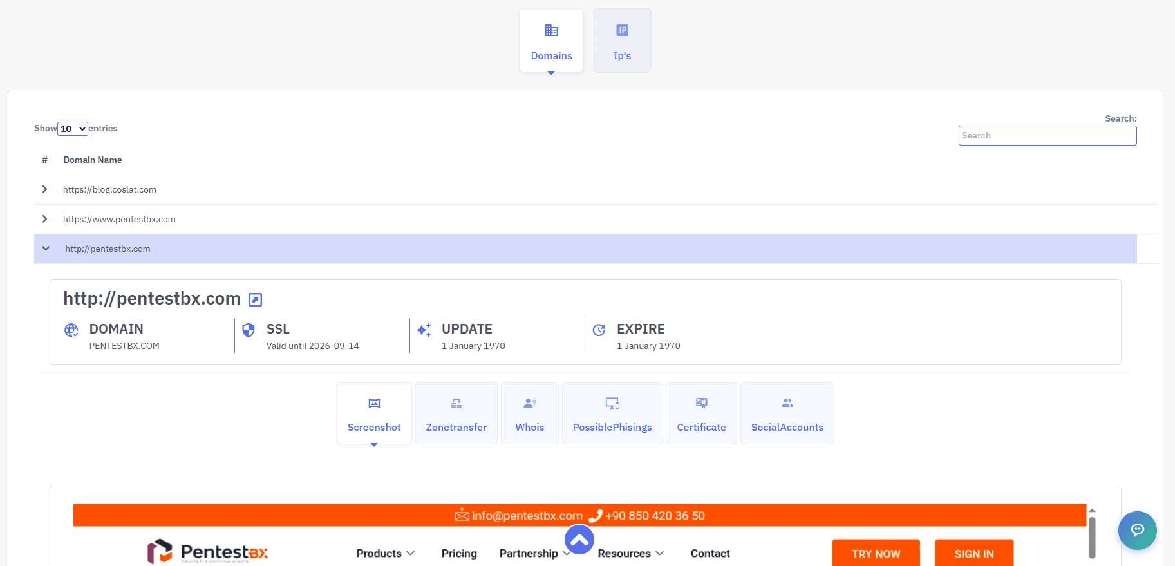Expand the blog.coslat.com row chevron

click(x=44, y=189)
